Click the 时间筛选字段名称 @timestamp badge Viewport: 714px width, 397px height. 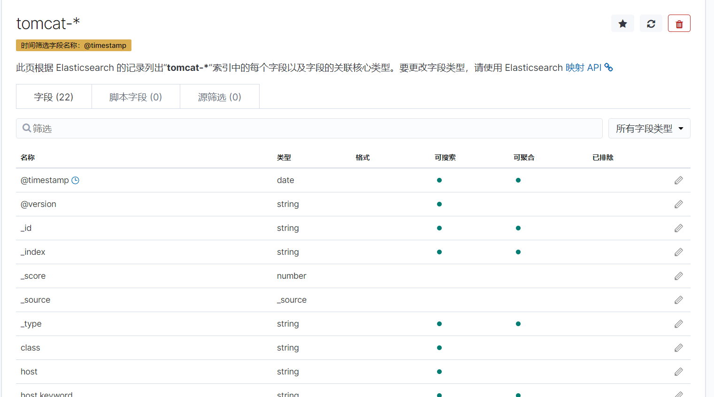[x=73, y=45]
